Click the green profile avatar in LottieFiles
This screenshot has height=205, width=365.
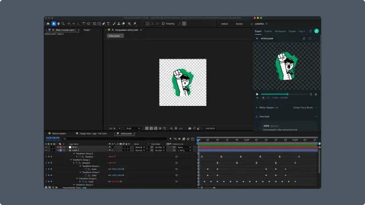click(317, 31)
